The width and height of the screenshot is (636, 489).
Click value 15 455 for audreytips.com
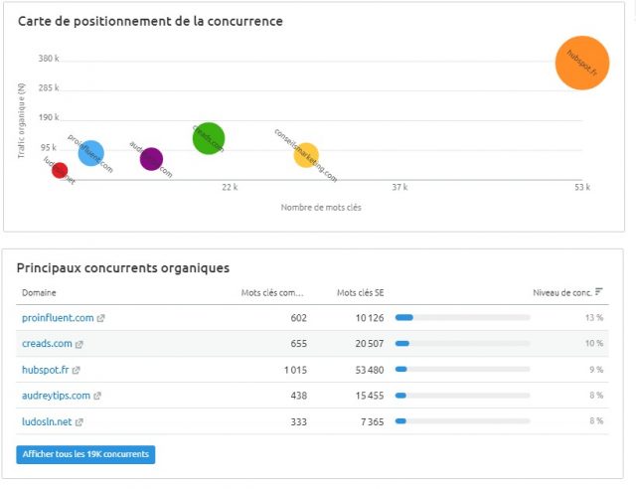pyautogui.click(x=370, y=396)
